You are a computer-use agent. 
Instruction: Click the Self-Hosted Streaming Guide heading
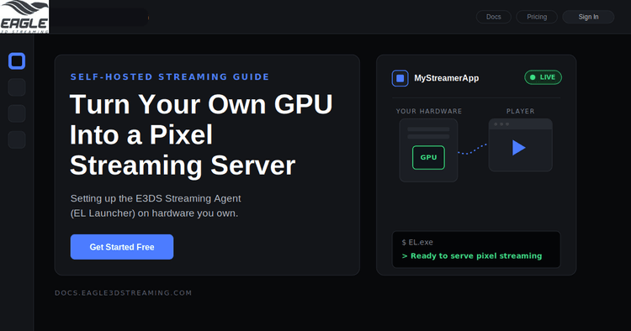point(170,76)
